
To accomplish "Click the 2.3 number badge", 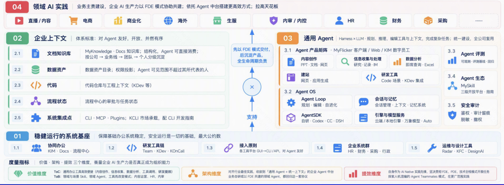I will coord(17,85).
